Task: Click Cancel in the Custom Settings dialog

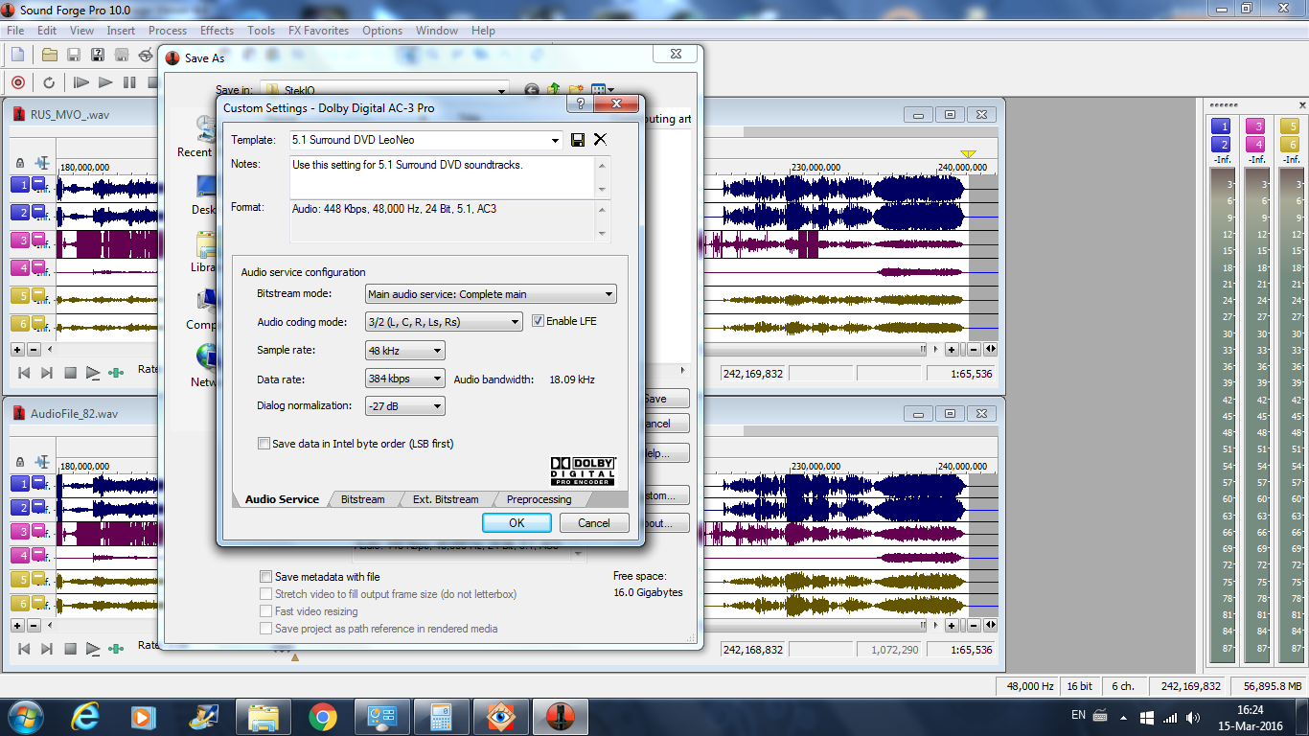Action: tap(593, 523)
